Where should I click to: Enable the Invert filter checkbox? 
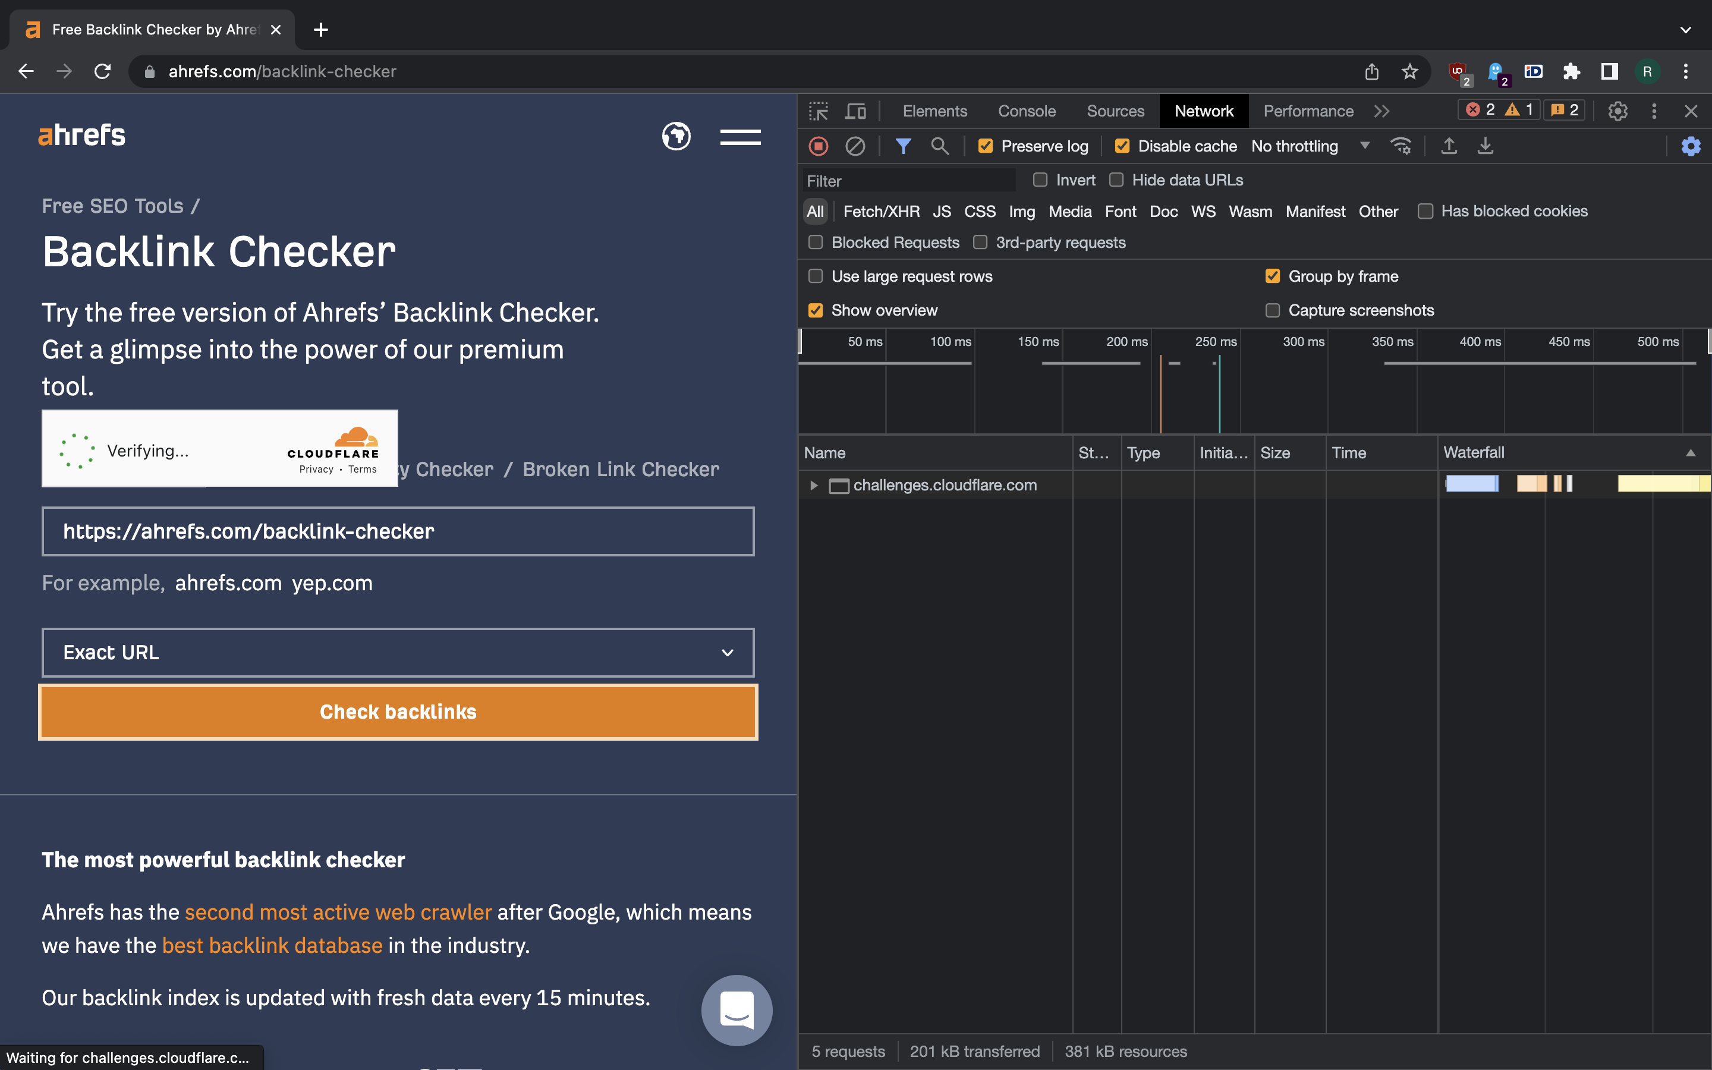coord(1040,180)
